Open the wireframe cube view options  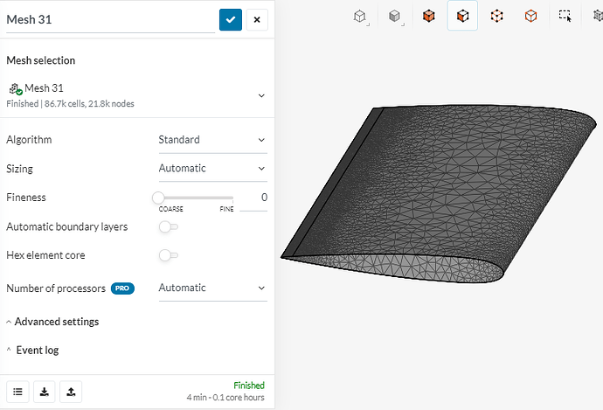click(359, 16)
